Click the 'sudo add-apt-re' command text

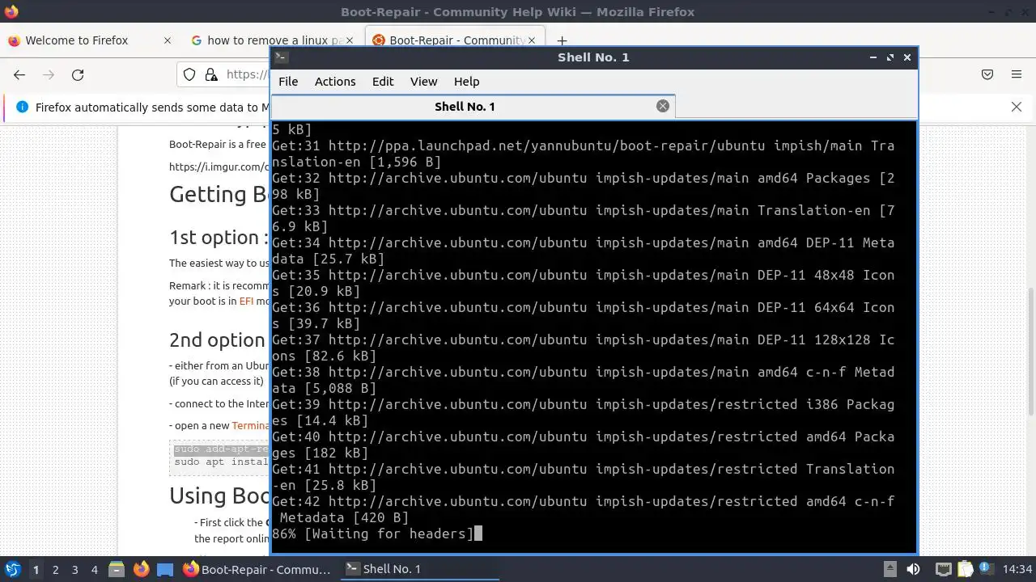(x=221, y=449)
